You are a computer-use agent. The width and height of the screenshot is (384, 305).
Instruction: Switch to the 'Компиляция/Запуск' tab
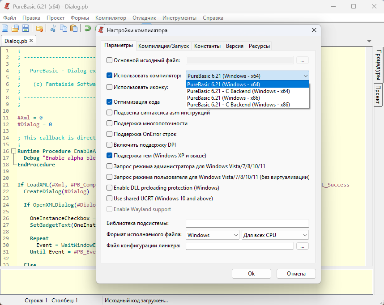(x=164, y=46)
